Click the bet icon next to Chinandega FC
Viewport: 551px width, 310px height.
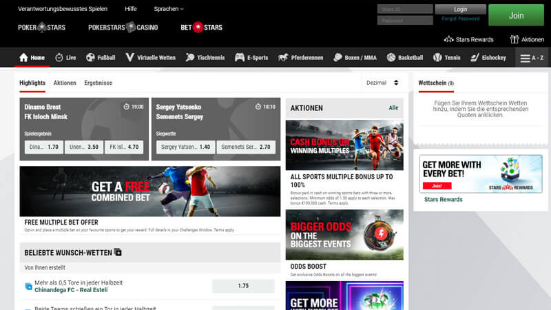click(x=28, y=287)
